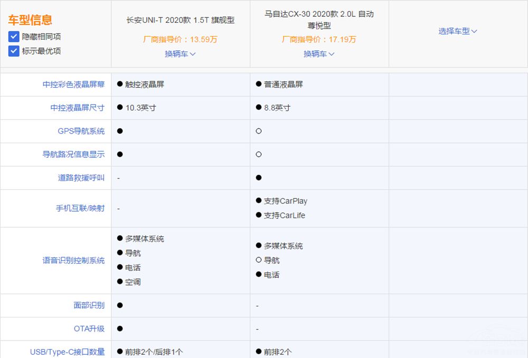Click the GPS导航系统 row label
Image resolution: width=528 pixels, height=358 pixels.
click(x=81, y=131)
